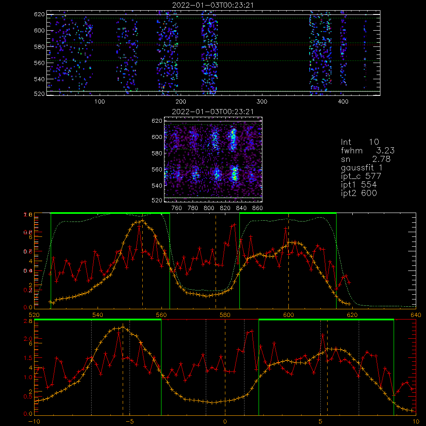
Task: Click the green bar over the right window of the bottom plot
Action: [326, 320]
